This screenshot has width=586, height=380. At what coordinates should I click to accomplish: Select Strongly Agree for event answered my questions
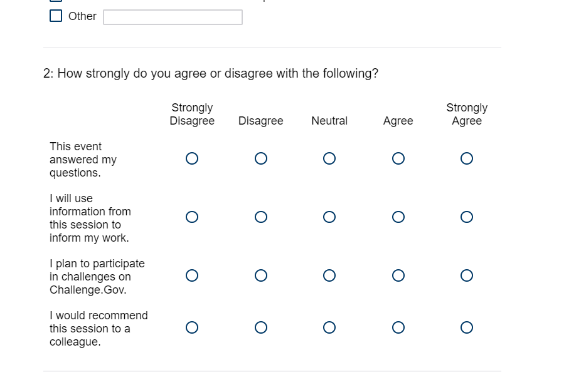[466, 158]
